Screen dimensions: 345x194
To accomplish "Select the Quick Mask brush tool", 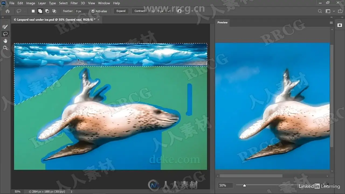I will point(5,27).
